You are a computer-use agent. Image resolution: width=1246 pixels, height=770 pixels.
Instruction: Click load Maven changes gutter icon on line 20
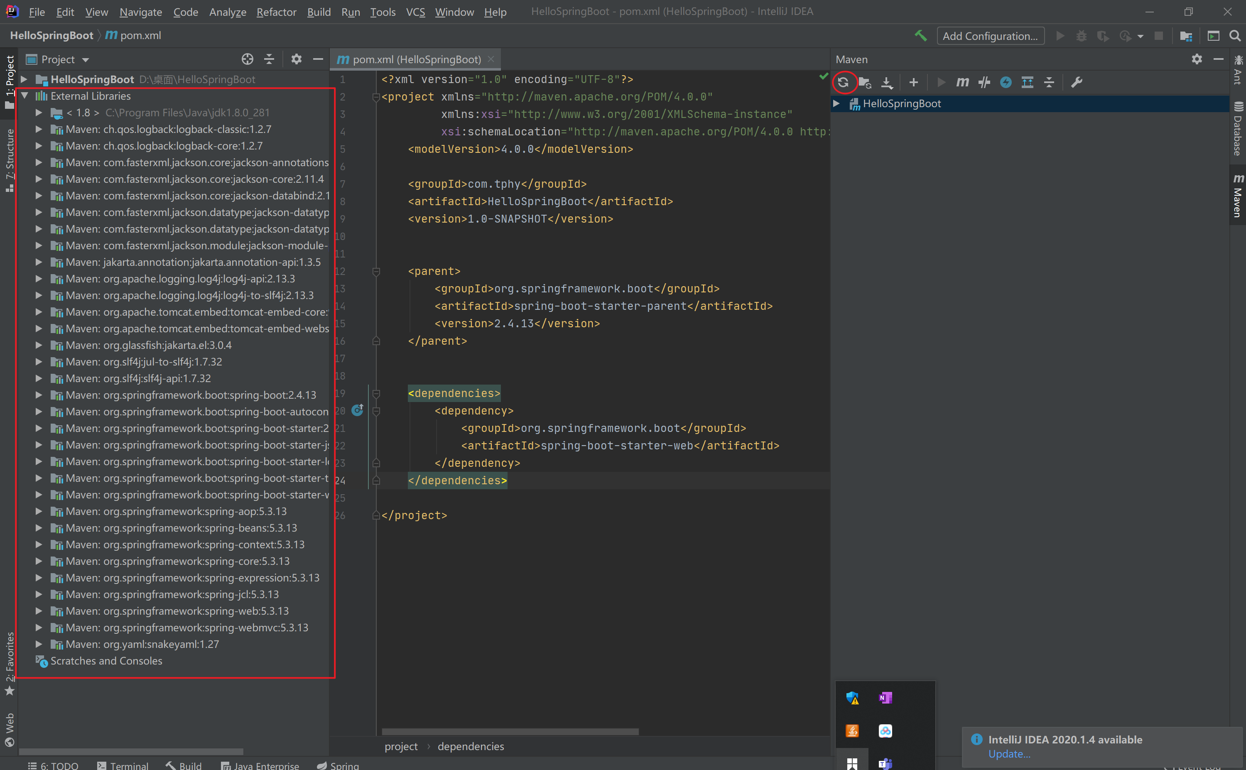(x=358, y=410)
